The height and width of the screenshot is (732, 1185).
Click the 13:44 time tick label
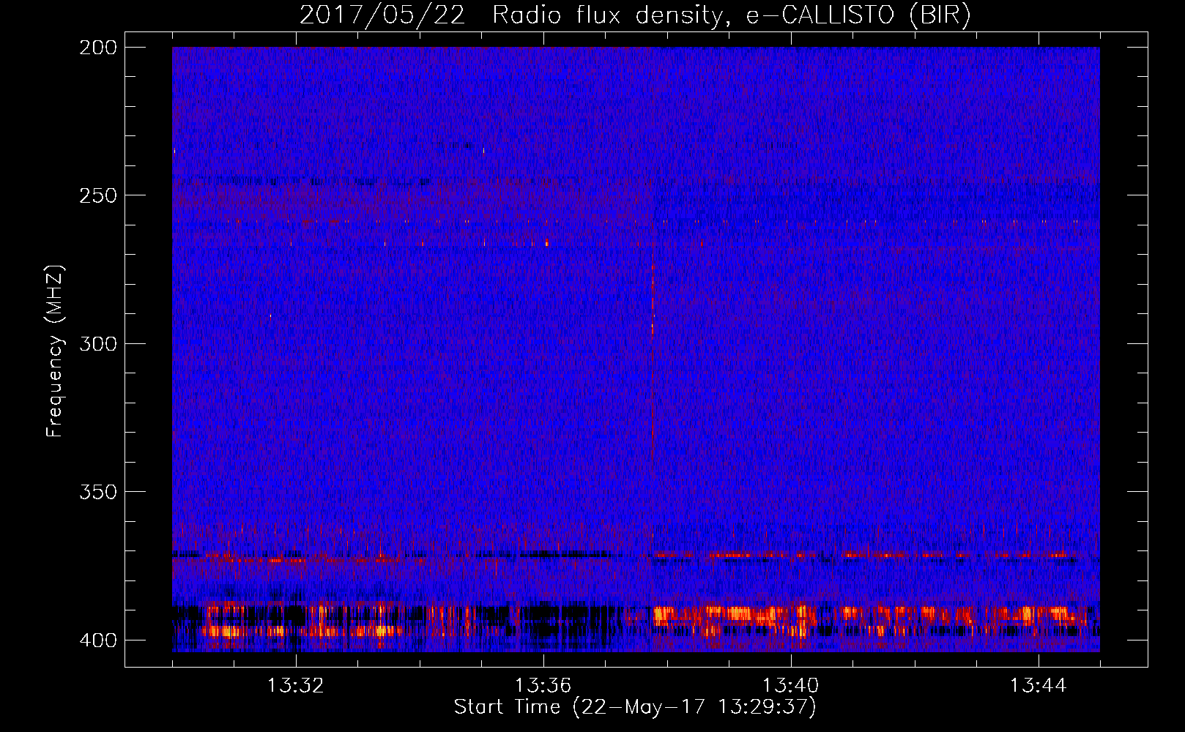click(x=1039, y=686)
